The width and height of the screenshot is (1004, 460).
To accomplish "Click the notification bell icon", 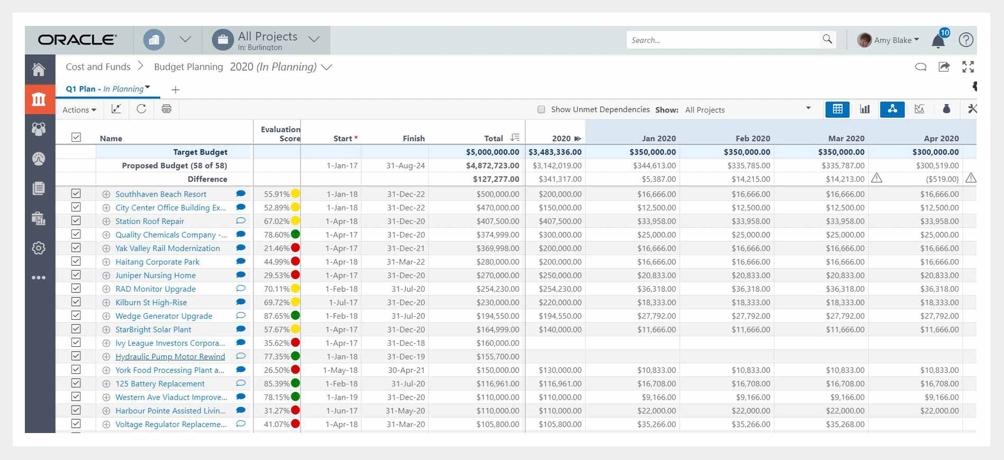I will click(938, 41).
